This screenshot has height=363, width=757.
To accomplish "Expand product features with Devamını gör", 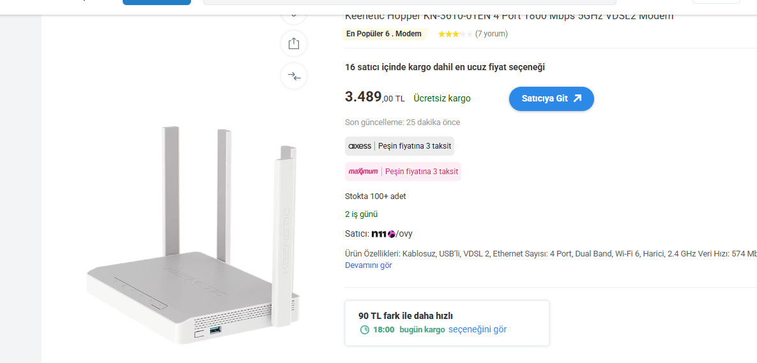I will [369, 265].
